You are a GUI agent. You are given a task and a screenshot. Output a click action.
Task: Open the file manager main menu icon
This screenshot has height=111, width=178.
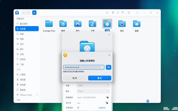point(137,13)
